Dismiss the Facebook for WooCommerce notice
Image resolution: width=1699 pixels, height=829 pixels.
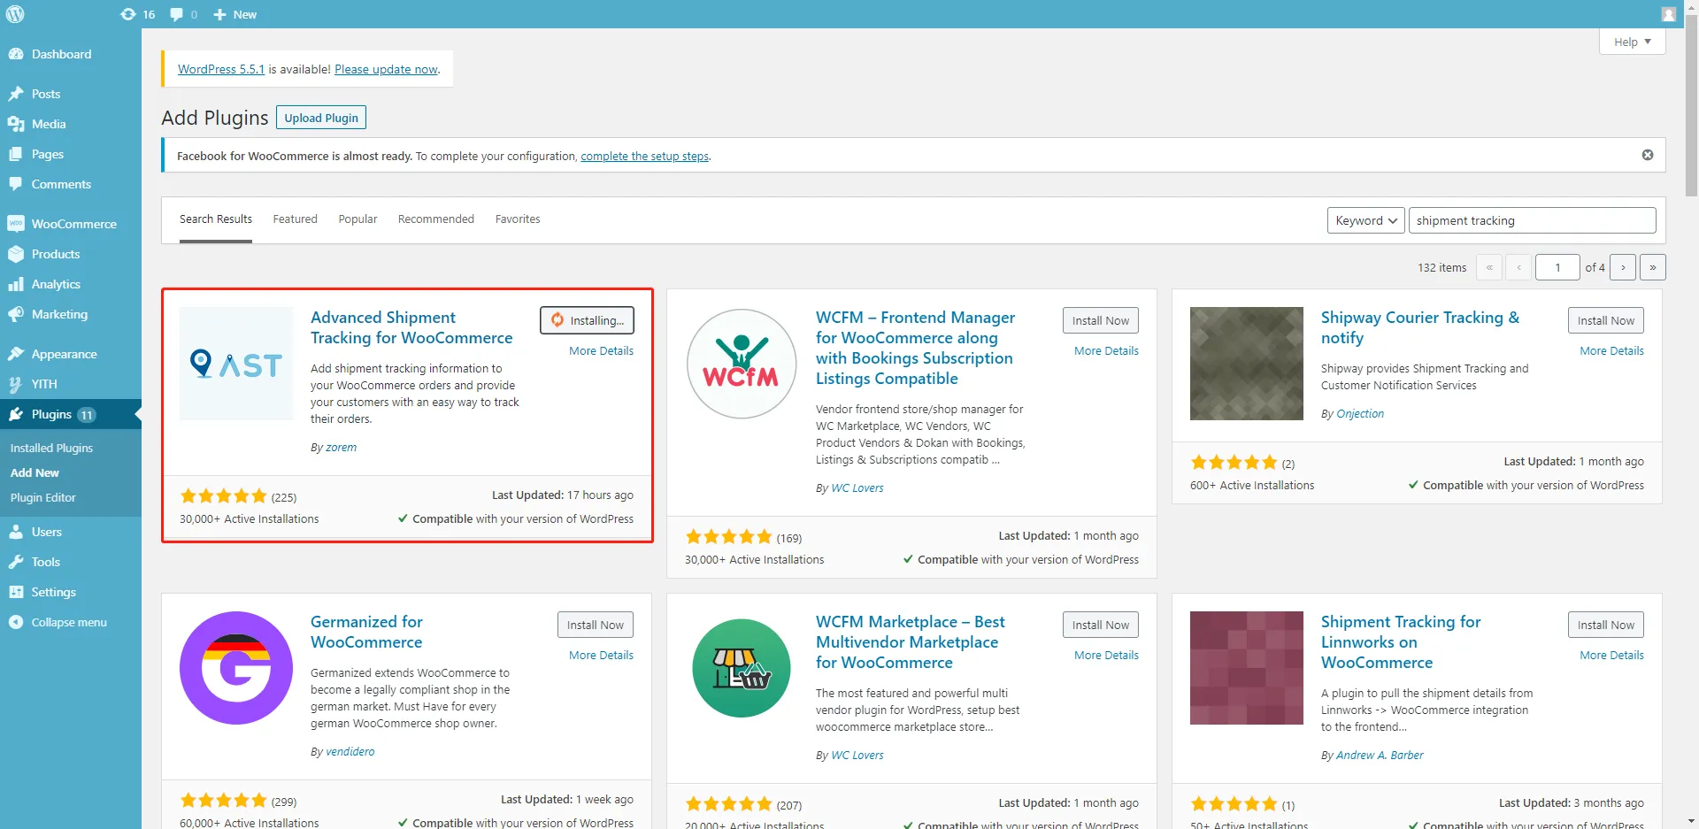tap(1647, 155)
